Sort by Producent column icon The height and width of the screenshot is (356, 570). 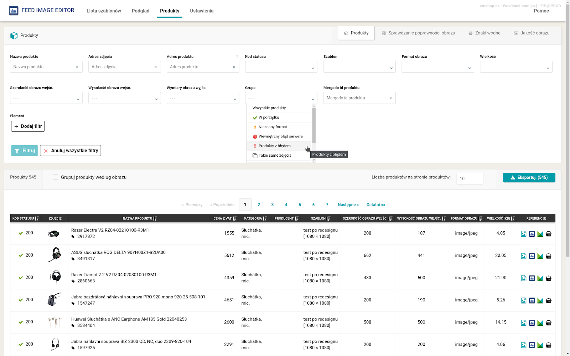click(x=297, y=219)
